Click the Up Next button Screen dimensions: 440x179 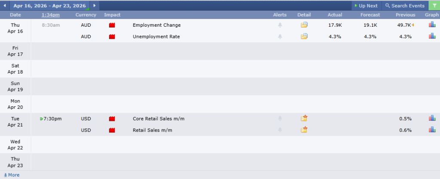tap(366, 6)
